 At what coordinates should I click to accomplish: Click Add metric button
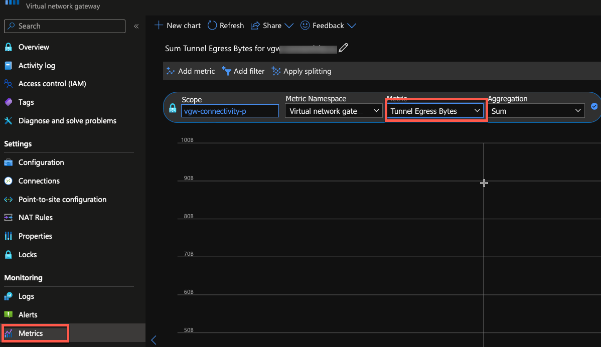191,71
